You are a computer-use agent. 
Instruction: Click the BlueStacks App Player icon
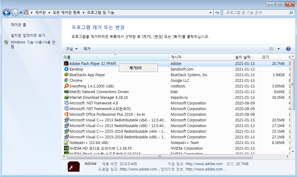pyautogui.click(x=66, y=75)
